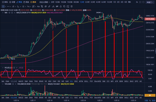Click the % percent scale button
The height and width of the screenshot is (102, 156).
[150, 101]
